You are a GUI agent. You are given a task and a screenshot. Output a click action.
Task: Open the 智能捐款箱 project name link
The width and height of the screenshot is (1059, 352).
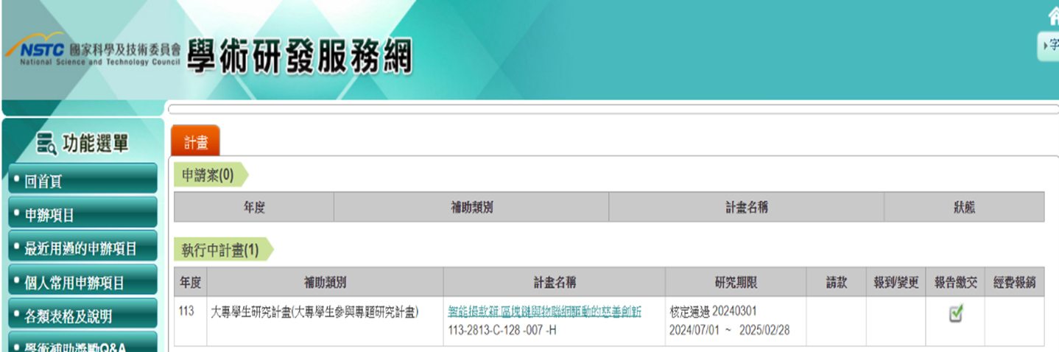pos(544,311)
